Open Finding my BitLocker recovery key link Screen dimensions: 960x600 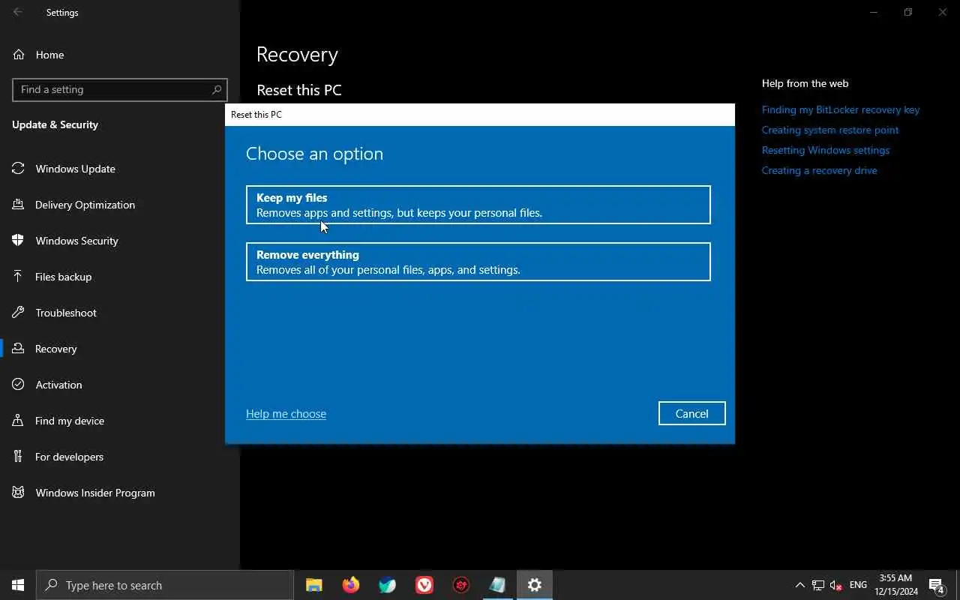tap(840, 109)
